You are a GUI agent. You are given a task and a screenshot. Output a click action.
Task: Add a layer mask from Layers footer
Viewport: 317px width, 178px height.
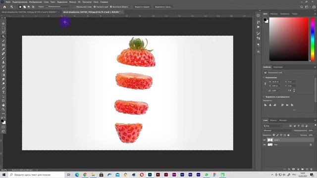point(294,169)
